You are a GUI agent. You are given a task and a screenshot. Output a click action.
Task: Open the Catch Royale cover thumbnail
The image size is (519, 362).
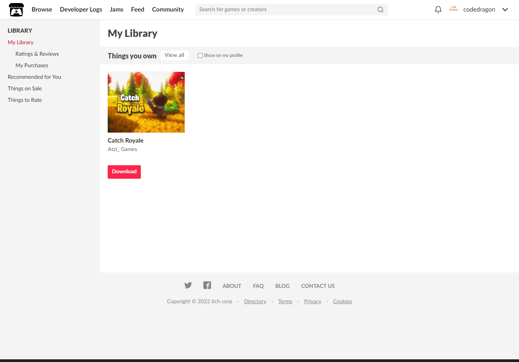146,102
